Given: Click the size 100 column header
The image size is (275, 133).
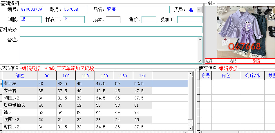Looking at the screenshot, I should click(x=66, y=76).
